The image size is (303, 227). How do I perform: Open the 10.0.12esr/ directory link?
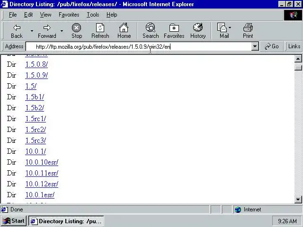click(42, 184)
